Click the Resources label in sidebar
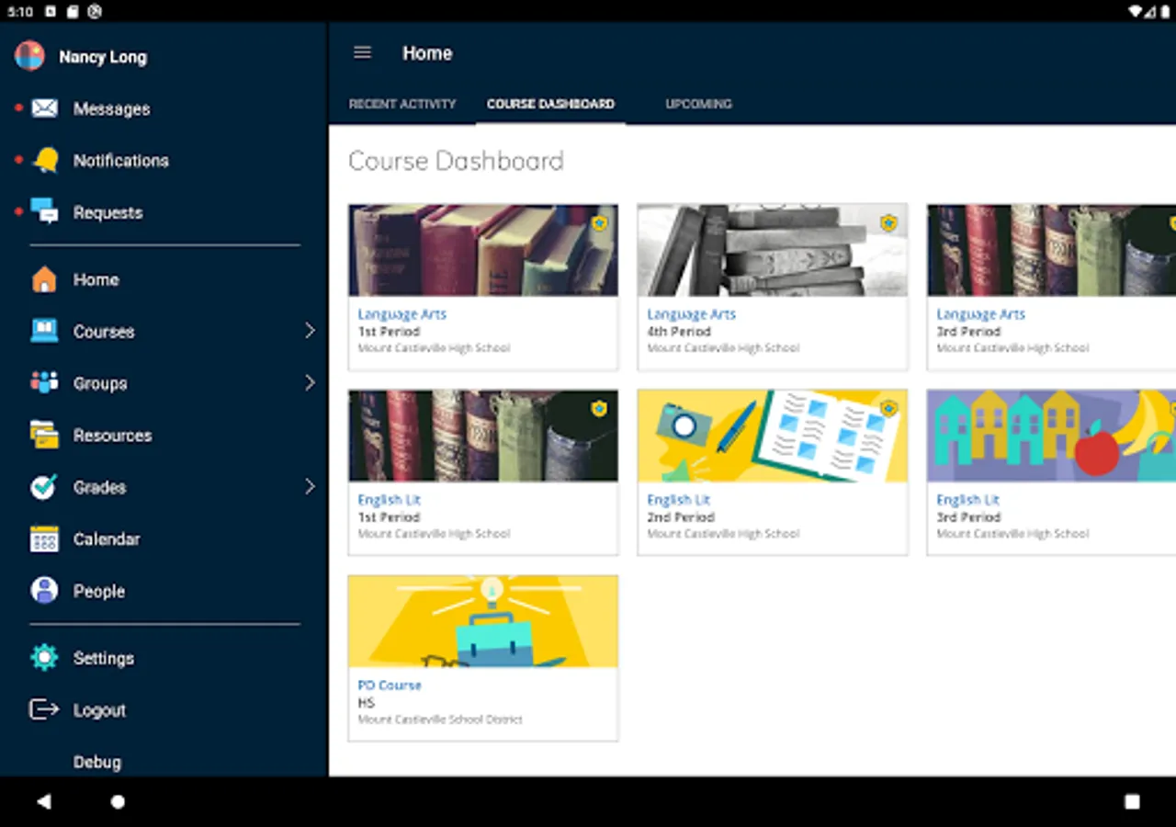The width and height of the screenshot is (1176, 827). click(113, 436)
